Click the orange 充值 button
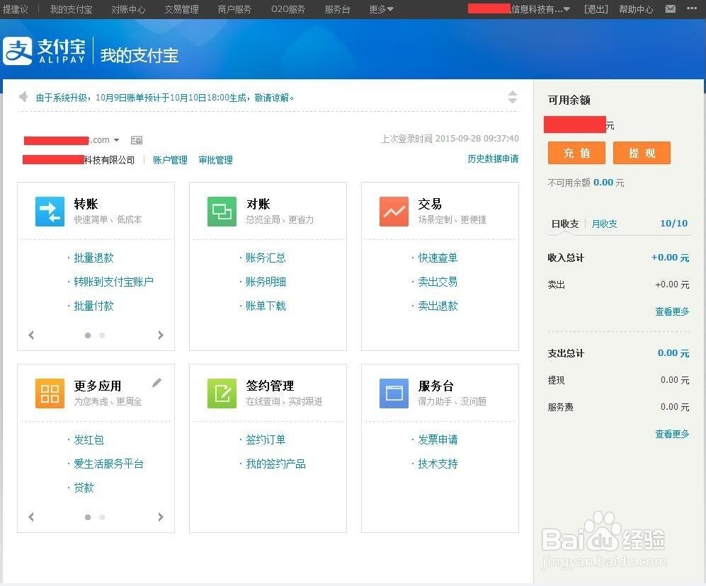Screen dimensions: 706x586 [577, 153]
